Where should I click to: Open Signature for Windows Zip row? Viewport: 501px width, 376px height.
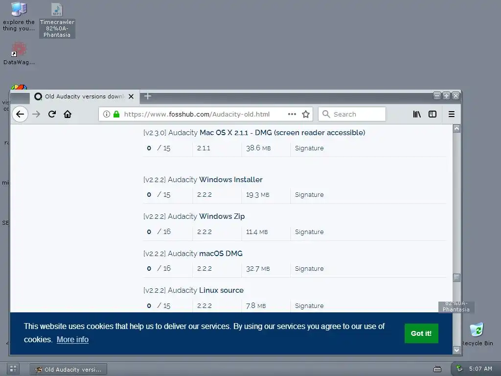pos(309,232)
